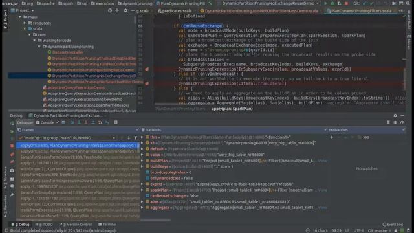This screenshot has height=233, width=414.
Task: Toggle breakpoint on Literal.TrueLiteral line
Action: pyautogui.click(x=147, y=83)
